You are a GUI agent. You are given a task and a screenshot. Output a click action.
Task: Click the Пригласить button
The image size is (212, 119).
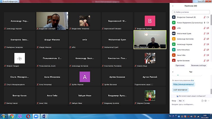click(180, 65)
